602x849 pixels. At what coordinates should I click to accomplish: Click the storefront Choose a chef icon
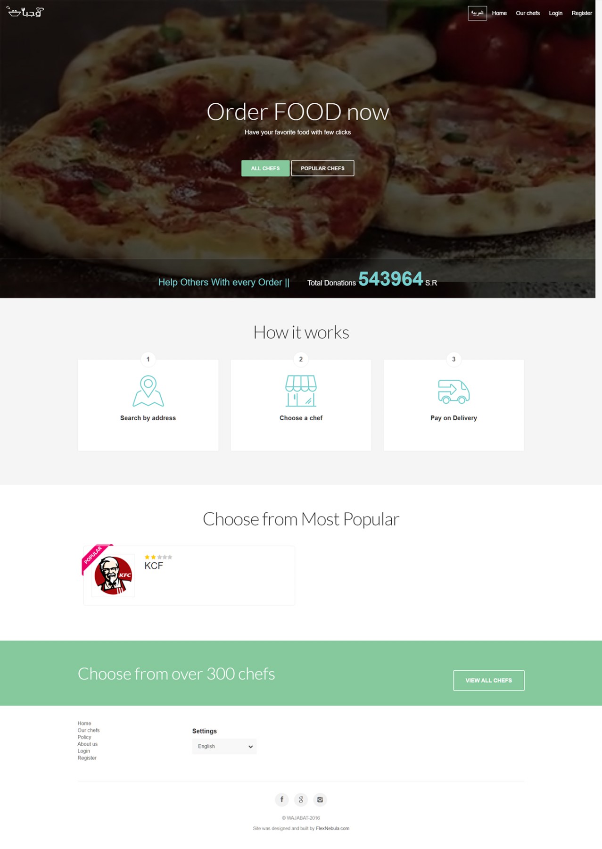301,391
